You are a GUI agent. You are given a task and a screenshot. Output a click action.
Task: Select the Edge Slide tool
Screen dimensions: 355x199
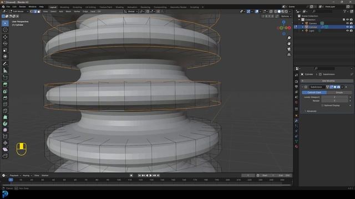click(5, 137)
